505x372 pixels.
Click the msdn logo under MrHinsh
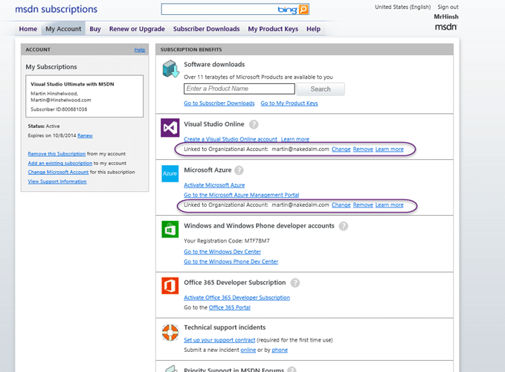(446, 27)
